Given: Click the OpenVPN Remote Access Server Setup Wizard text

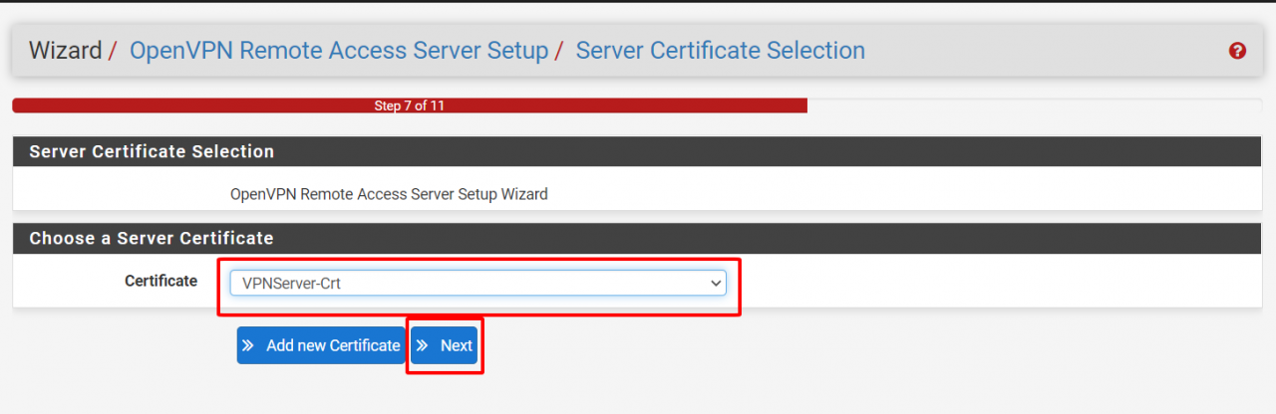Looking at the screenshot, I should (389, 195).
